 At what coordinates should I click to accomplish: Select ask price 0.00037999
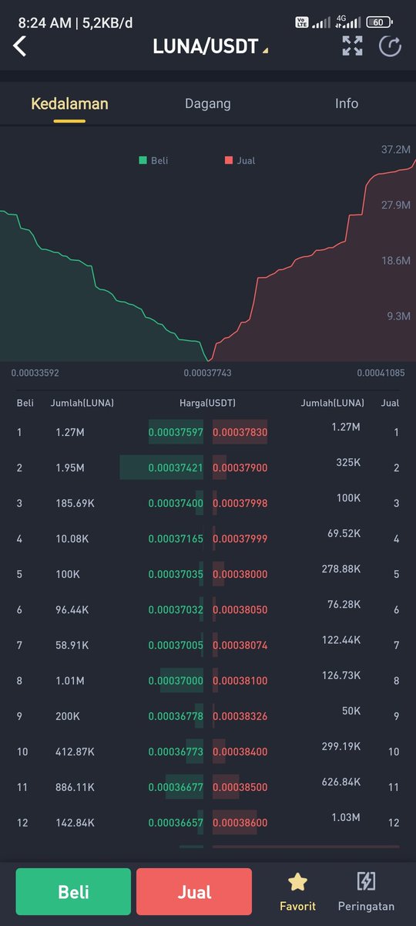pyautogui.click(x=240, y=539)
